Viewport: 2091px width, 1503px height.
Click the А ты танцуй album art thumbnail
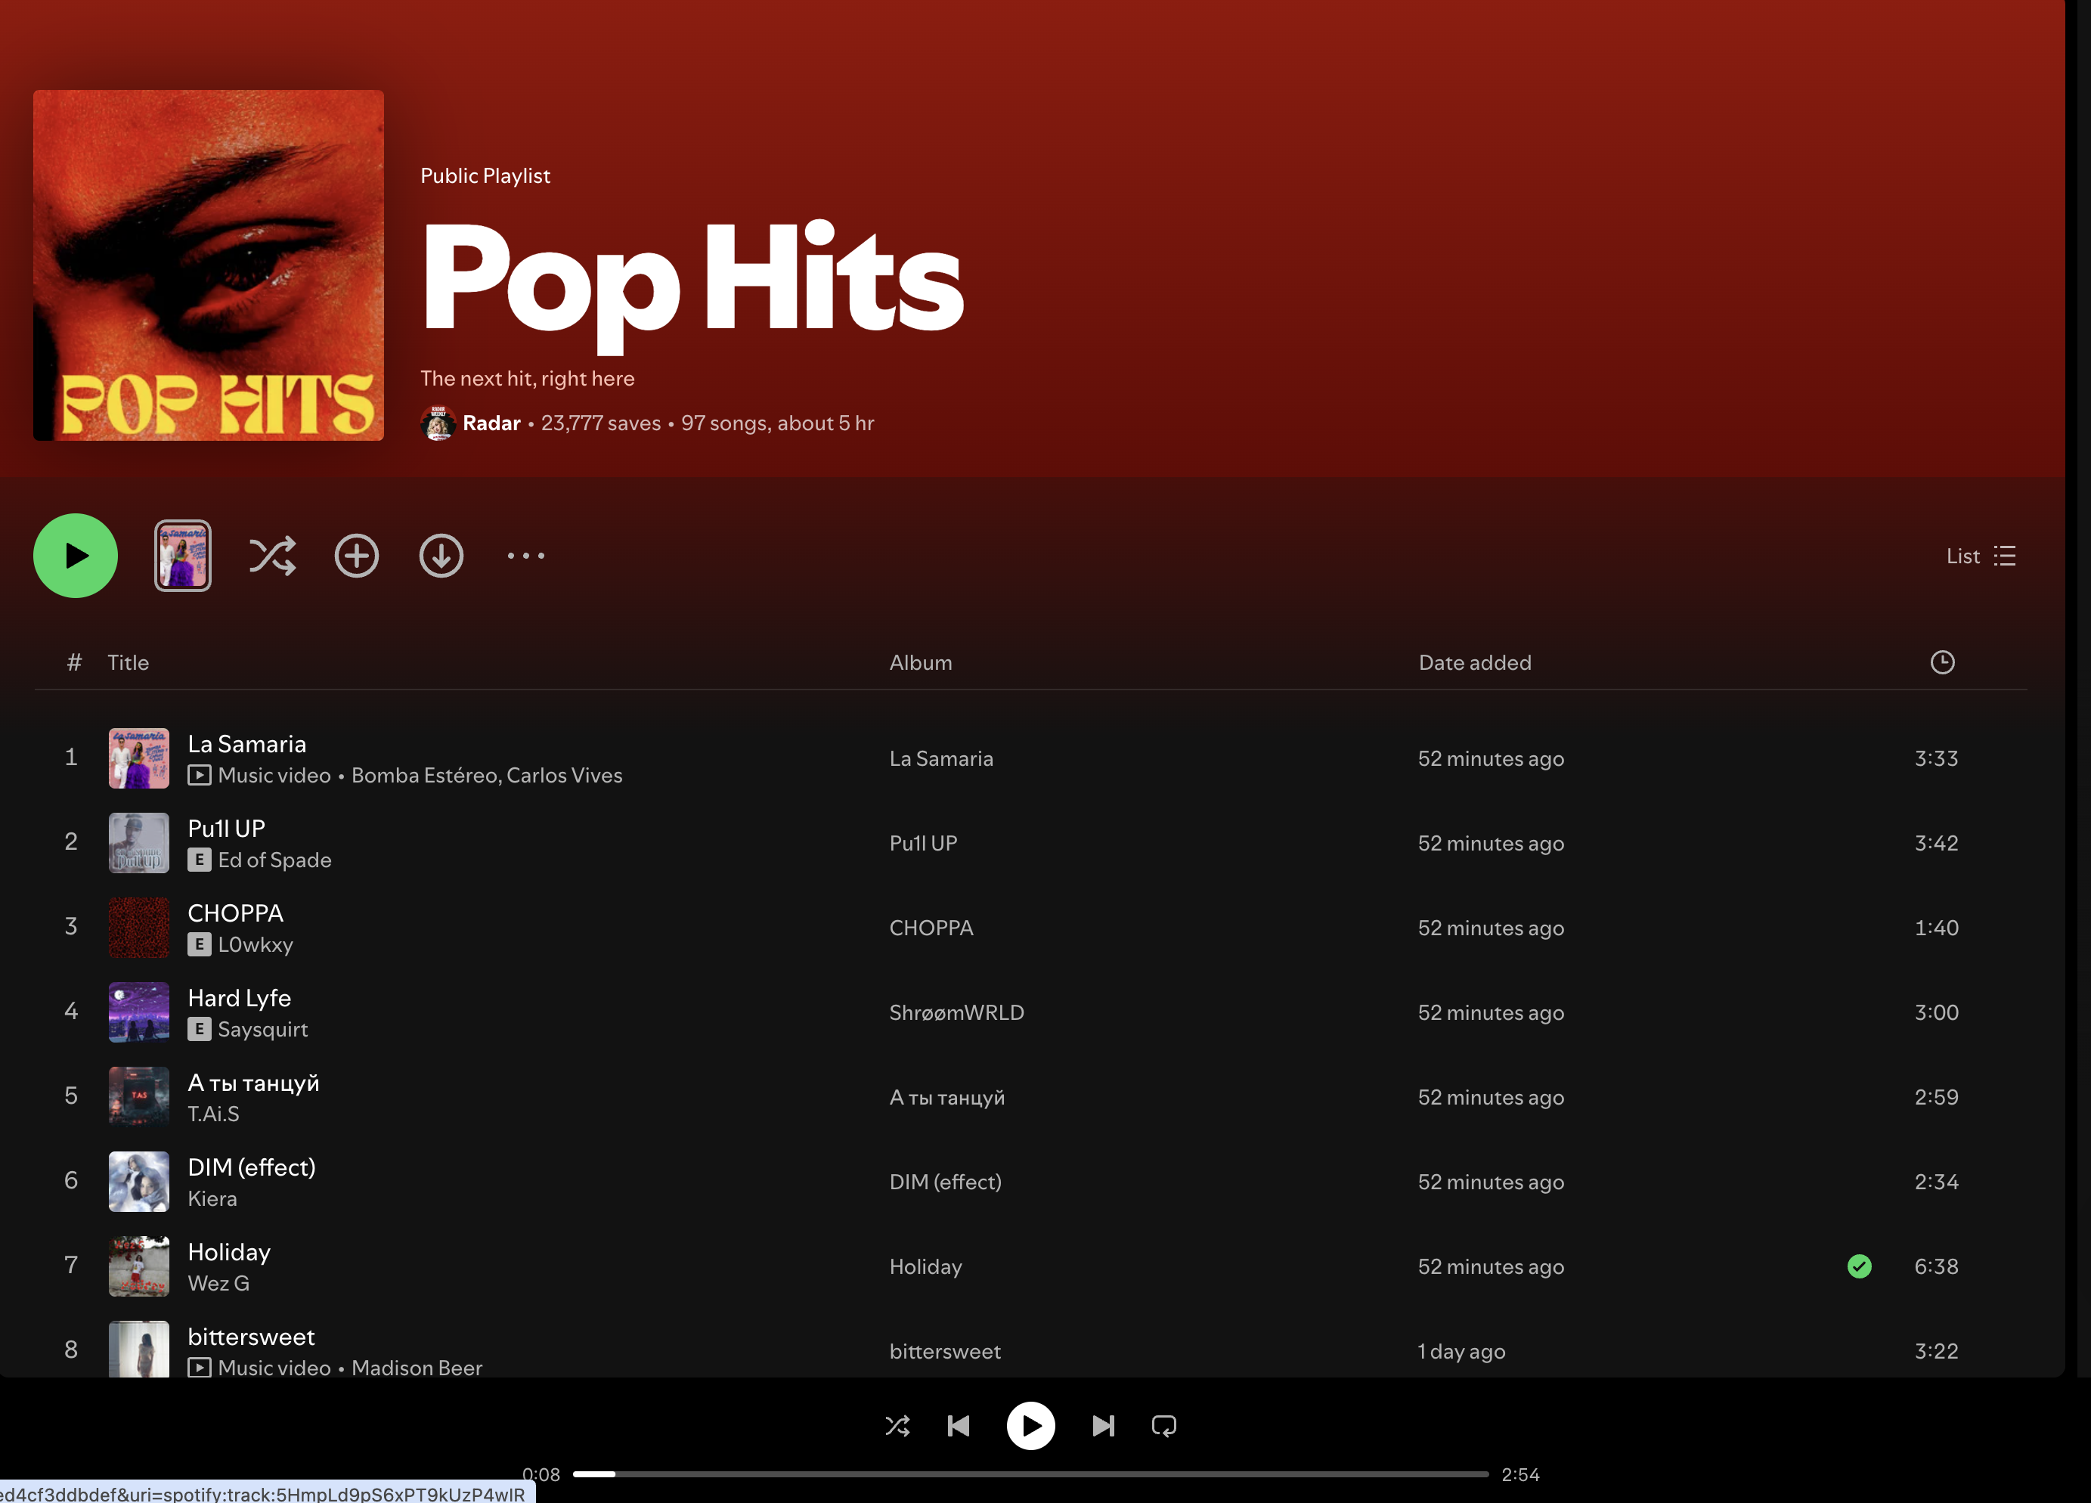[139, 1097]
